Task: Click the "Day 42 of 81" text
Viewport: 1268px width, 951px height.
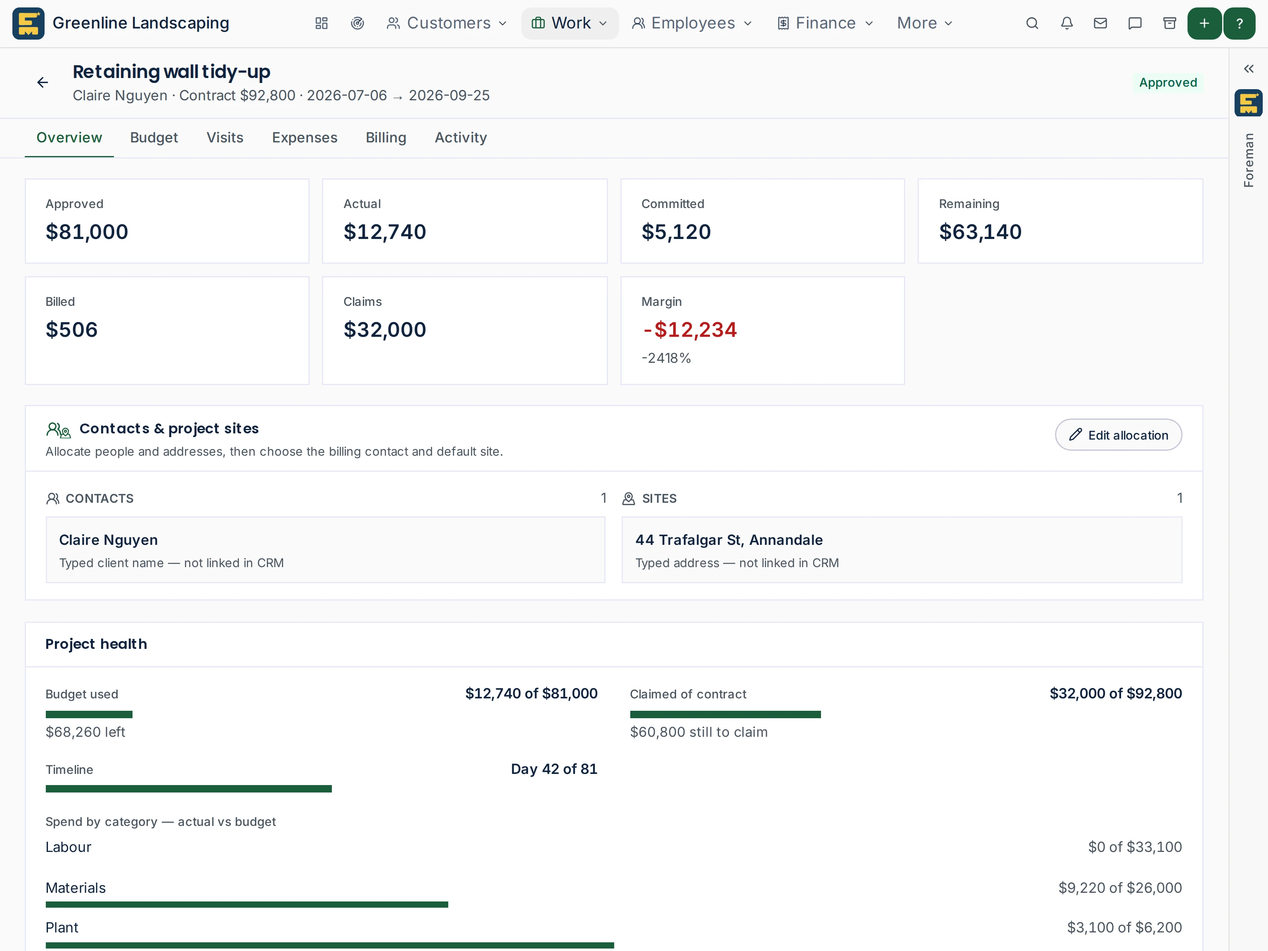Action: click(554, 769)
